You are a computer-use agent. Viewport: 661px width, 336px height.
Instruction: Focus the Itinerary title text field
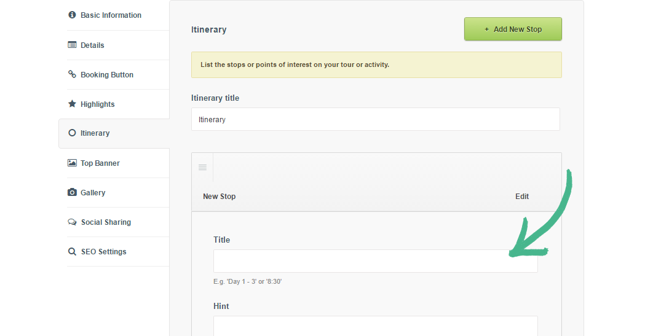375,119
